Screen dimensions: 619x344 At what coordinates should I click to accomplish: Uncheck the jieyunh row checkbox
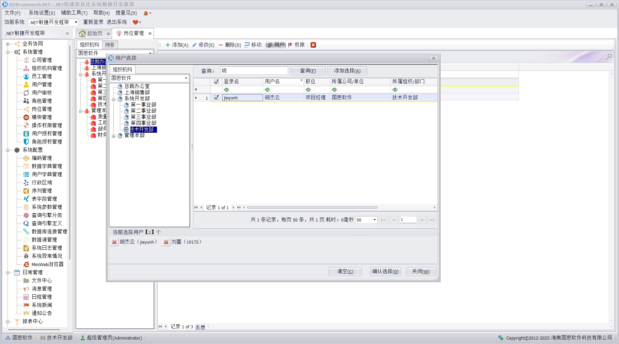pyautogui.click(x=216, y=98)
